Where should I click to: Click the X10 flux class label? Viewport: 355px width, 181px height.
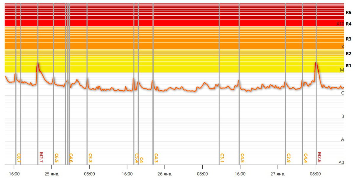[x=340, y=24]
